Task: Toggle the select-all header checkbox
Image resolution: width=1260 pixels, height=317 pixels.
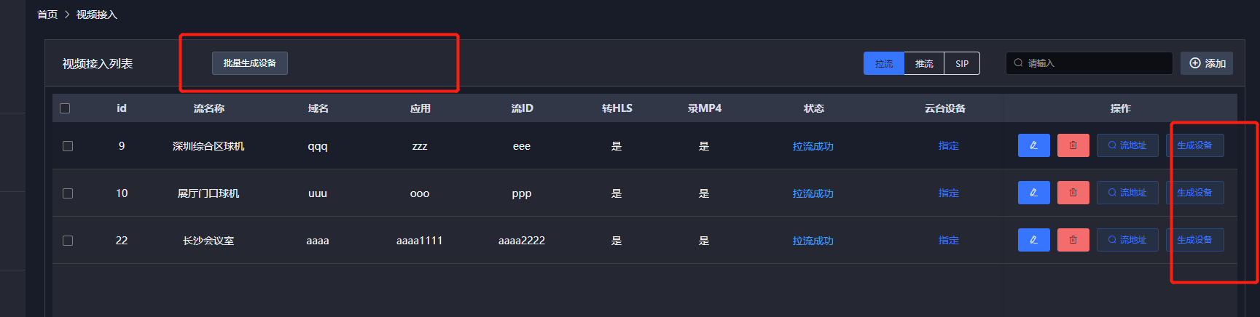Action: 65,108
